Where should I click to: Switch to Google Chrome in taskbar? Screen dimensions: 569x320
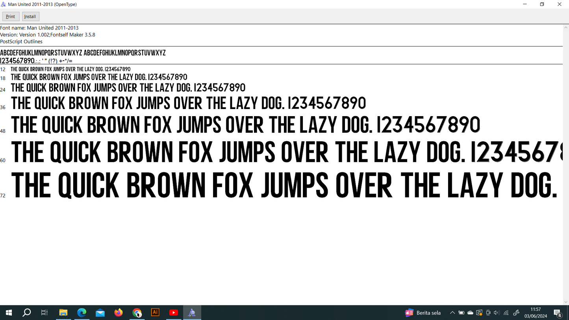pyautogui.click(x=137, y=313)
